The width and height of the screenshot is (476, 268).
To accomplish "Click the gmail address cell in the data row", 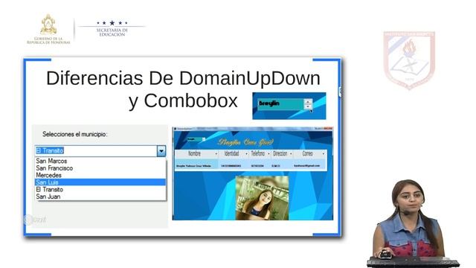I will coord(307,165).
